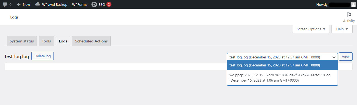Toggle the log file dropdown arrow
The width and height of the screenshot is (357, 105).
tap(333, 57)
